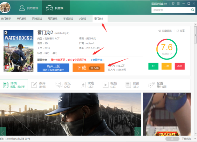Click the main game screenshot image
This screenshot has height=142, width=197.
click(70, 114)
